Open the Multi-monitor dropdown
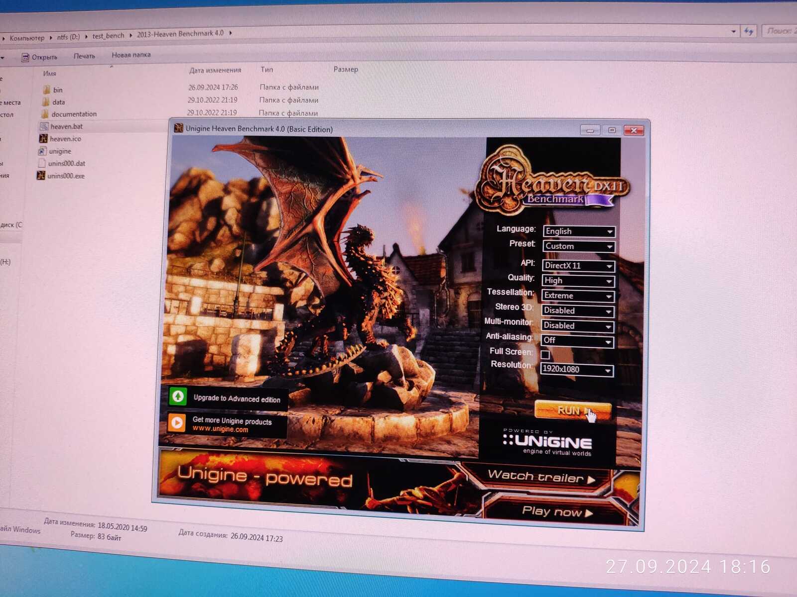Image resolution: width=797 pixels, height=597 pixels. click(577, 326)
